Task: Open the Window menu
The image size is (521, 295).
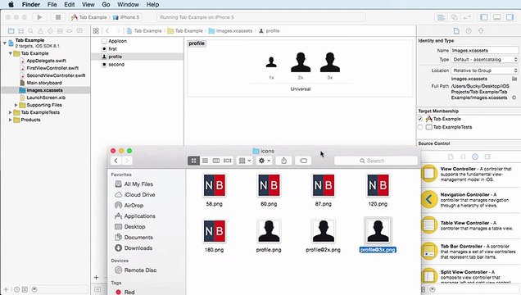Action: pos(128,4)
